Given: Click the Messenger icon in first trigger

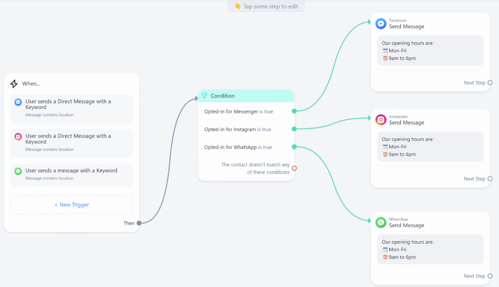Looking at the screenshot, I should coord(18,102).
